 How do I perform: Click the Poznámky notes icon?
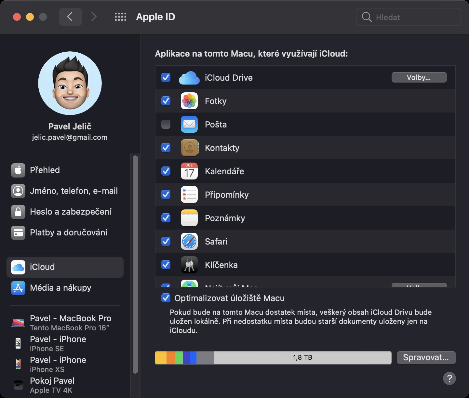click(x=189, y=218)
